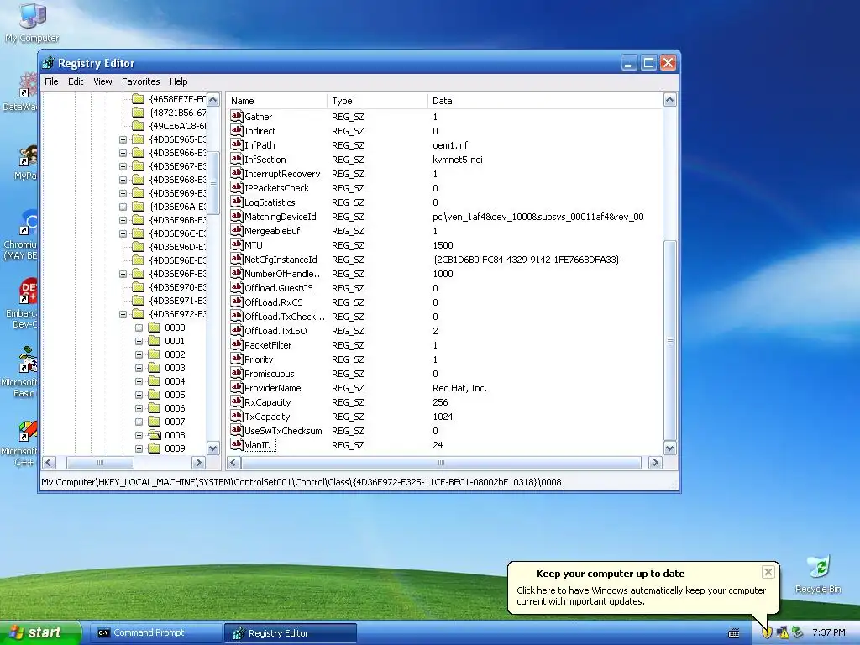
Task: Click the on-screen keyboard taskbar icon
Action: pyautogui.click(x=734, y=633)
